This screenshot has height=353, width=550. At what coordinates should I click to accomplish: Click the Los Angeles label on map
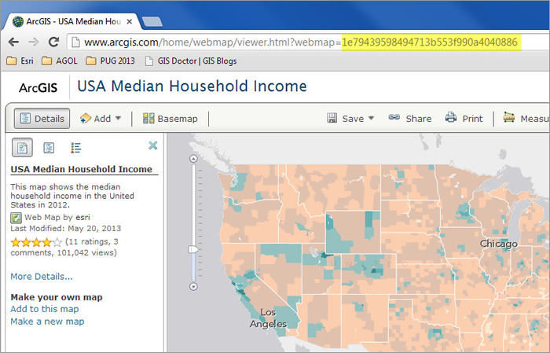269,318
